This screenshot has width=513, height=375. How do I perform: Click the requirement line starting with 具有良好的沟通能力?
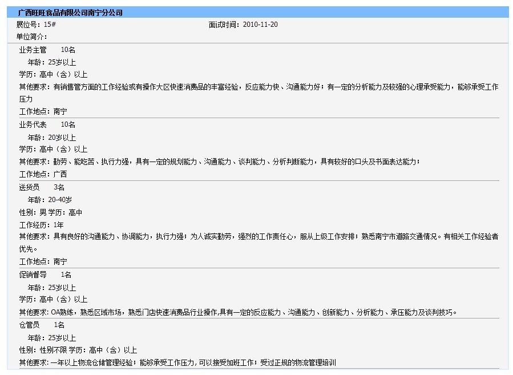[x=258, y=243]
